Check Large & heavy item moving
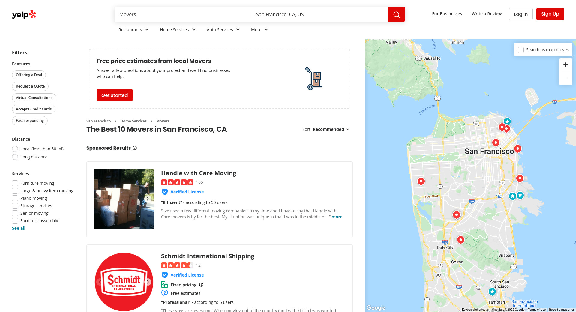 (15, 191)
